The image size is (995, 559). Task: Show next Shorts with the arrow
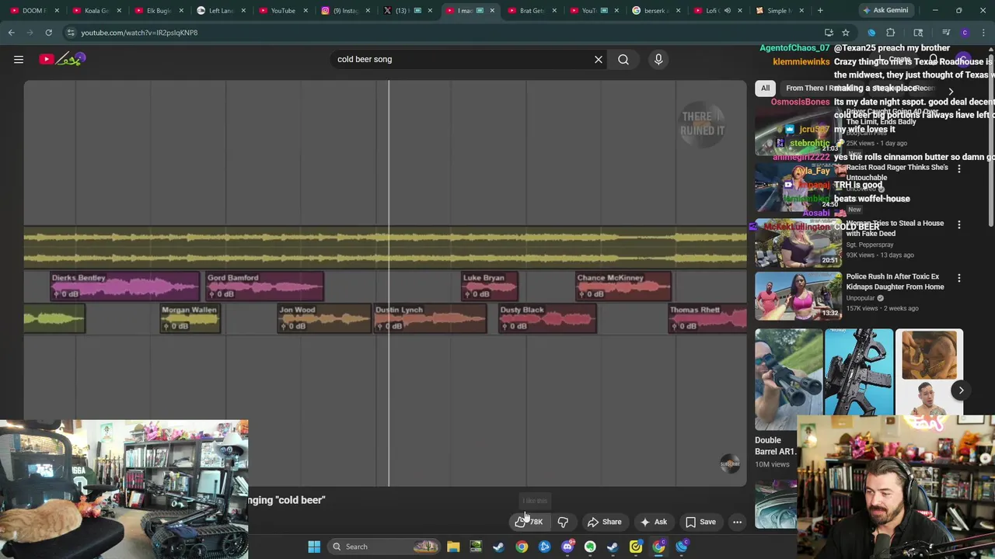(x=961, y=391)
